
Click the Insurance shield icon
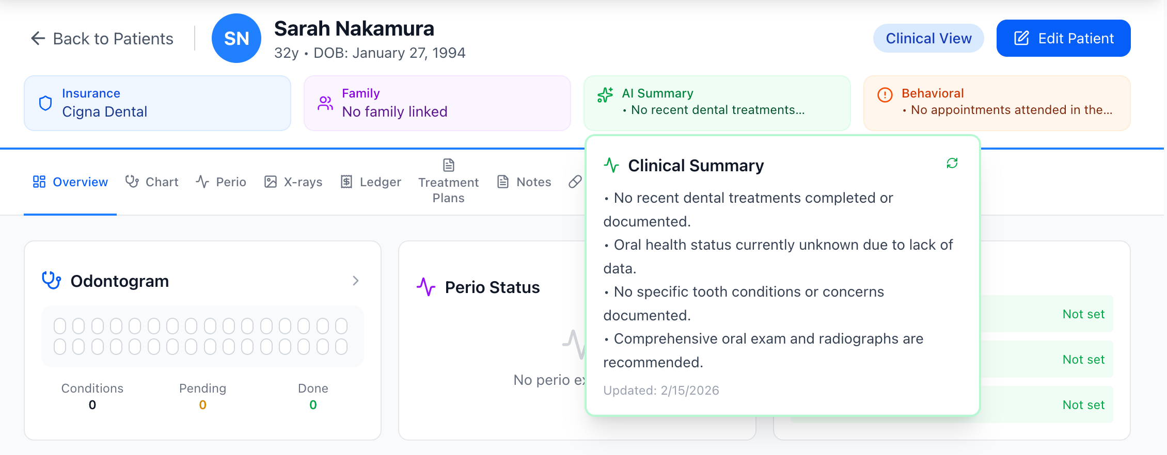(46, 103)
